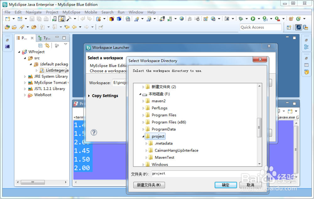
Task: Select the CaimanHangUpInterface folder
Action: 176,151
